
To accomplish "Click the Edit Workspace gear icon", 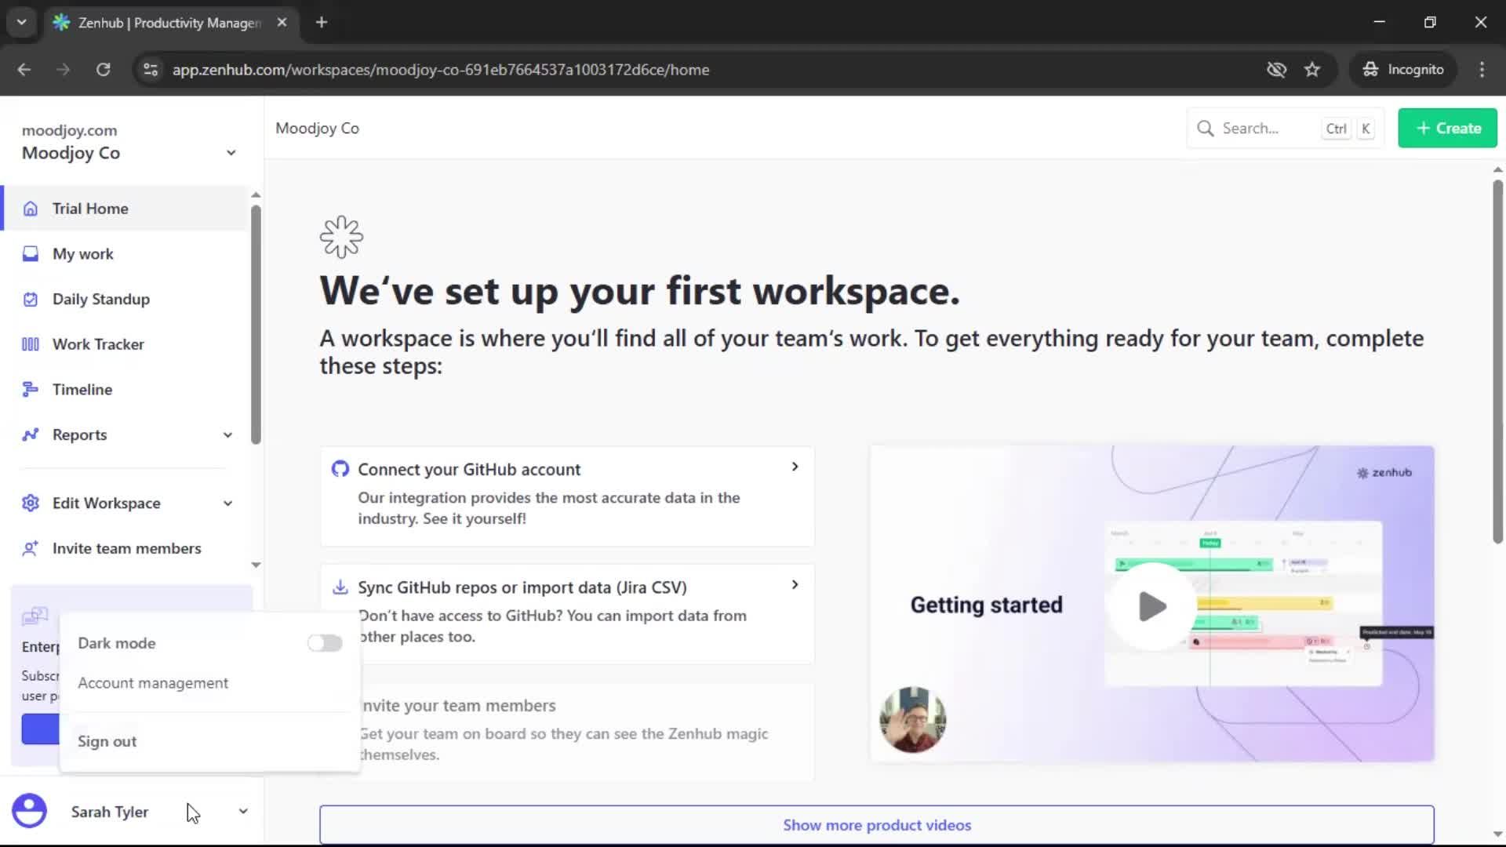I will point(31,503).
